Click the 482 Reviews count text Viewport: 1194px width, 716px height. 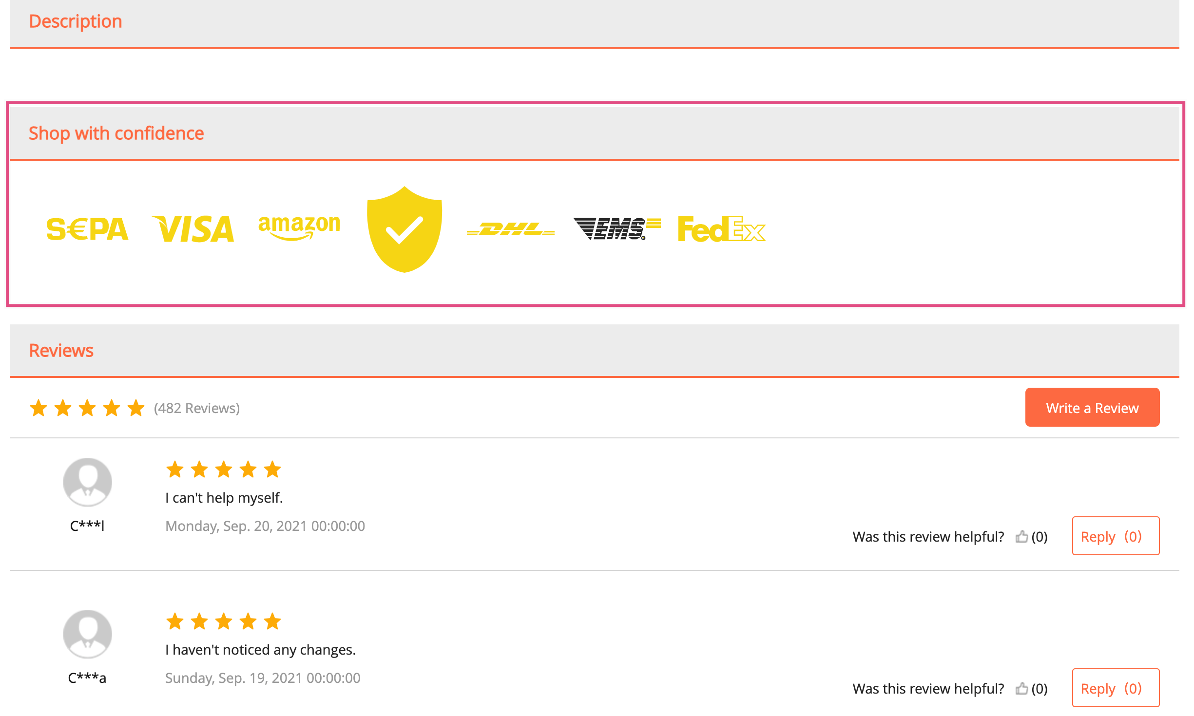coord(197,408)
